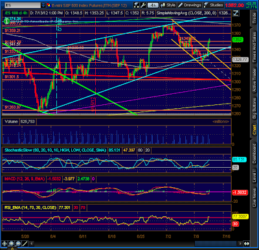Open the Style menu
This screenshot has width=259, height=250.
(168, 5)
